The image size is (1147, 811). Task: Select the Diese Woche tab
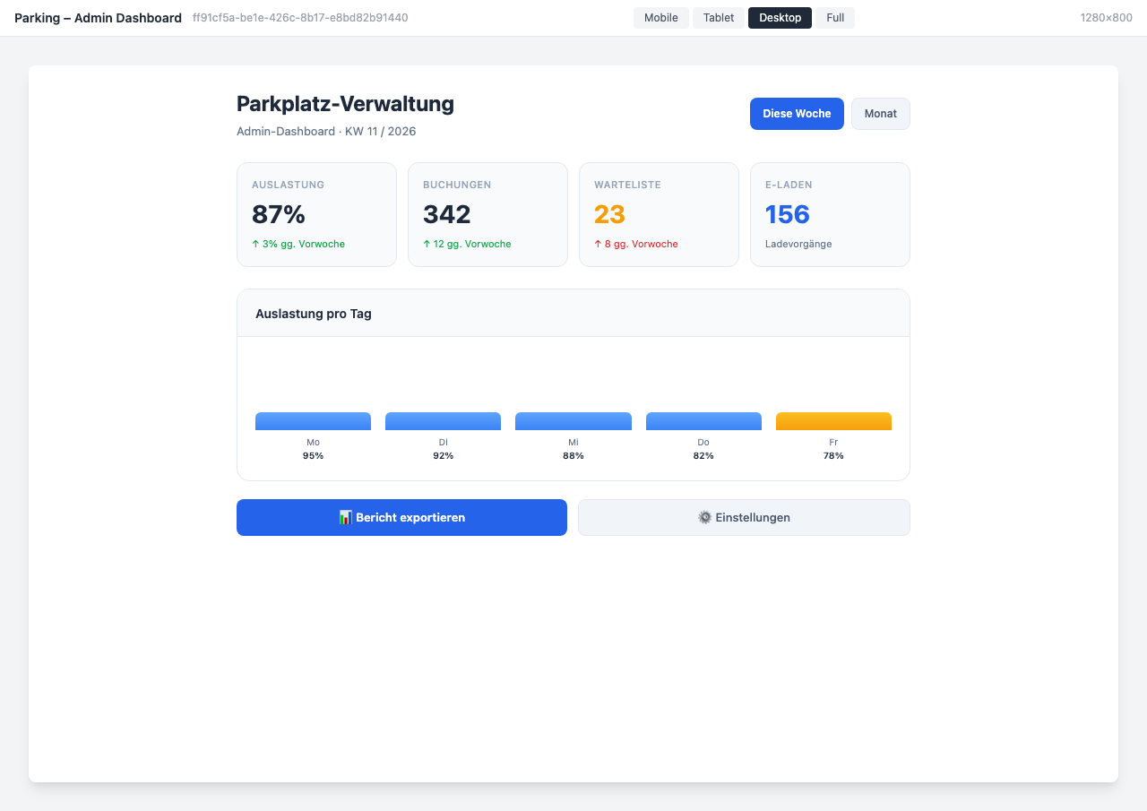pos(797,113)
